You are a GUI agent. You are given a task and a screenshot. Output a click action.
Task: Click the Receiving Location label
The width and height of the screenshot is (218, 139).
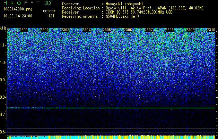coord(81,8)
